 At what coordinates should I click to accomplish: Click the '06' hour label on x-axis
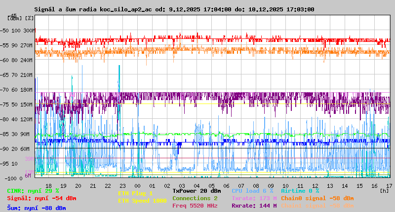(226, 186)
